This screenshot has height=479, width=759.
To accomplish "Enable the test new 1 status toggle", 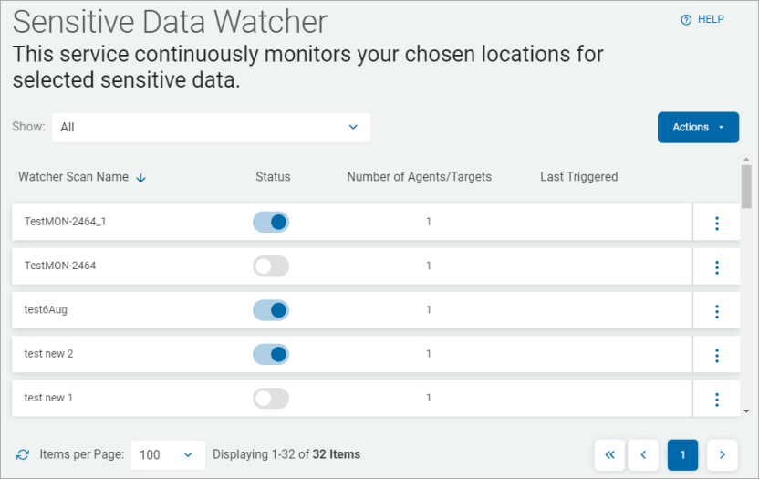I will coord(271,398).
